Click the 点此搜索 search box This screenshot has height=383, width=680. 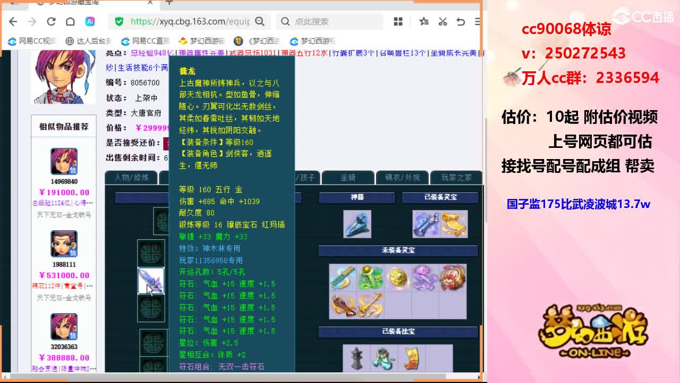330,21
